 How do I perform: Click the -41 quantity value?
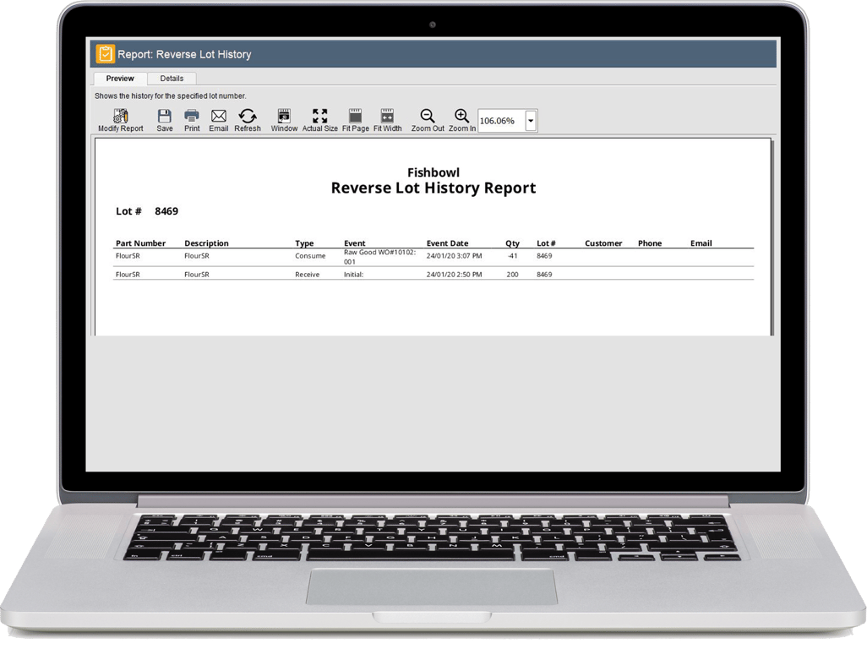point(513,256)
